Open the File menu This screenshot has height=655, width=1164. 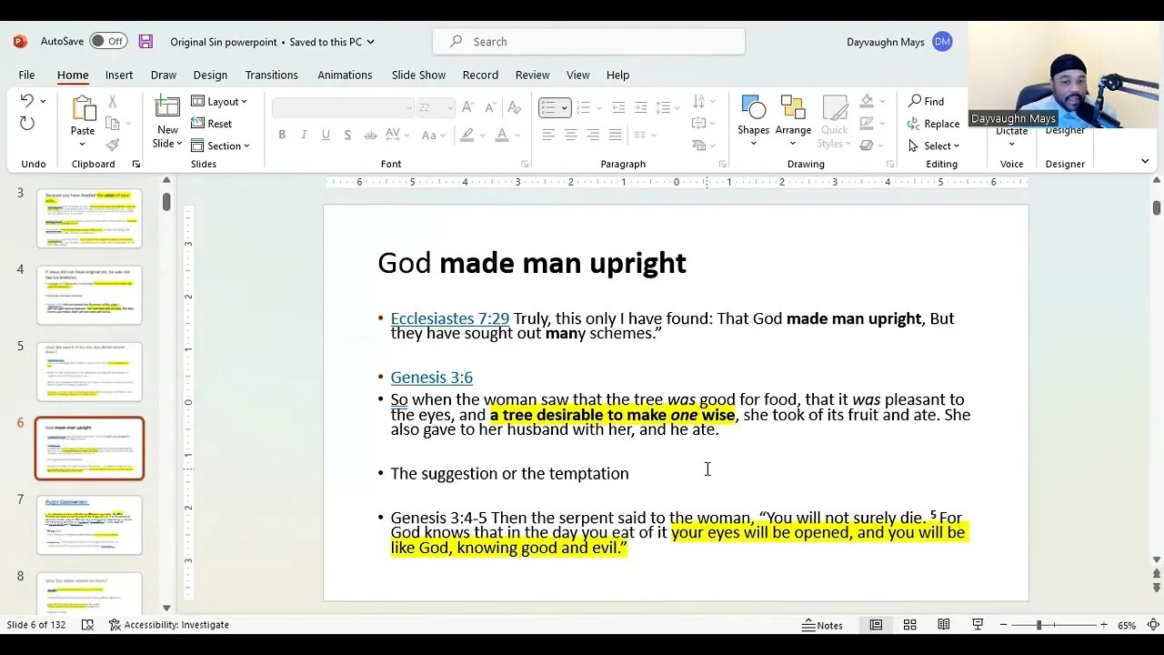tap(27, 75)
